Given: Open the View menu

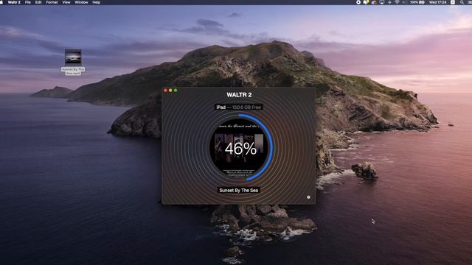Looking at the screenshot, I should click(x=66, y=2).
